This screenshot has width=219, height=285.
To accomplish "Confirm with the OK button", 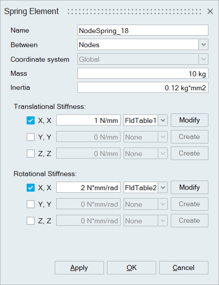I will (132, 268).
